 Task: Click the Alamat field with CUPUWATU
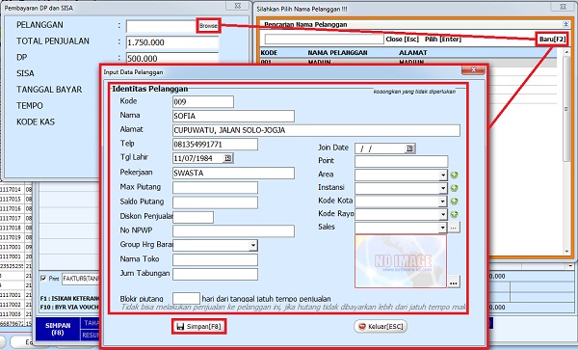[316, 130]
